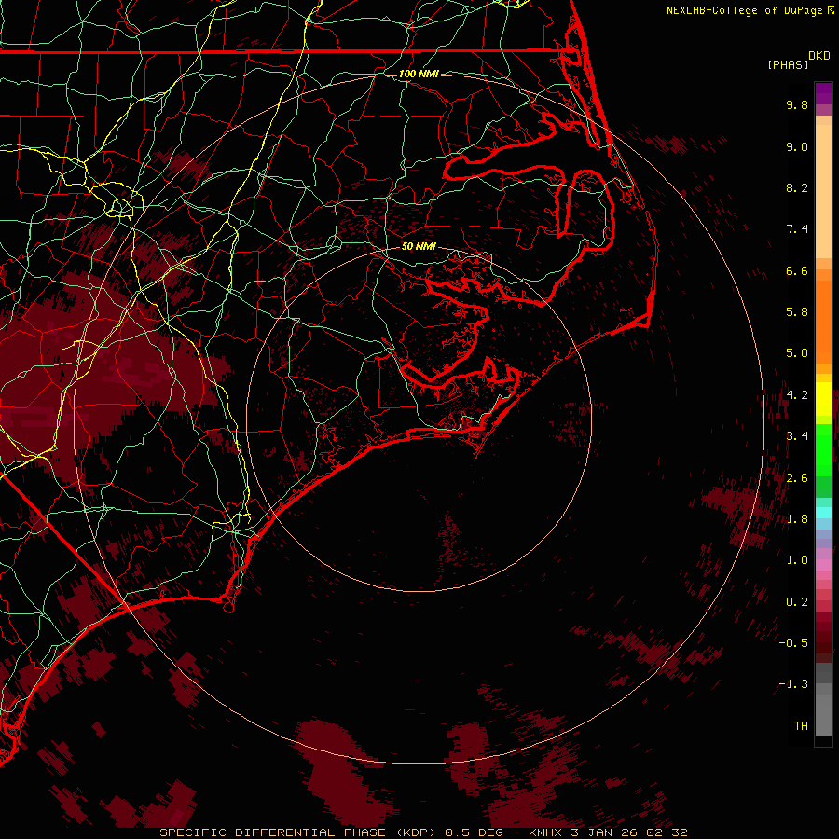Click the orange segment of the color bar

pos(823,321)
